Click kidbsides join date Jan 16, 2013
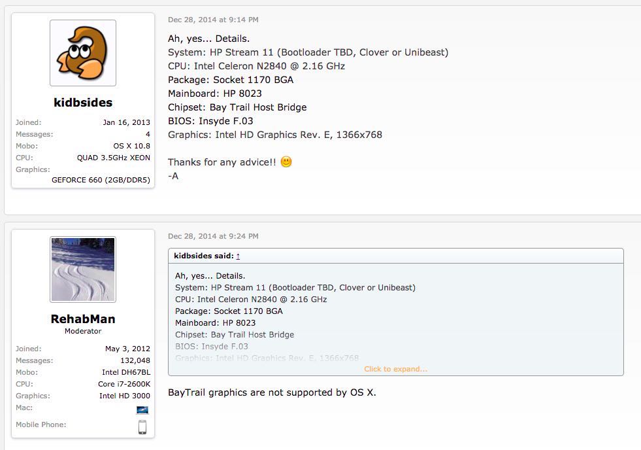641x450 pixels. tap(126, 122)
